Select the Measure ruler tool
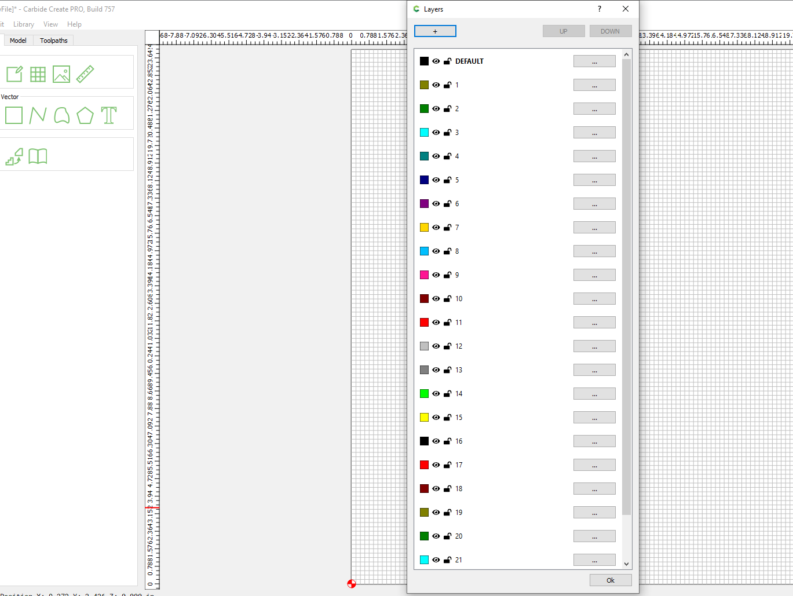This screenshot has height=596, width=793. coord(85,74)
